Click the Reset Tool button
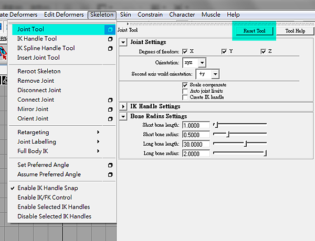This screenshot has width=315, height=241. pos(254,31)
